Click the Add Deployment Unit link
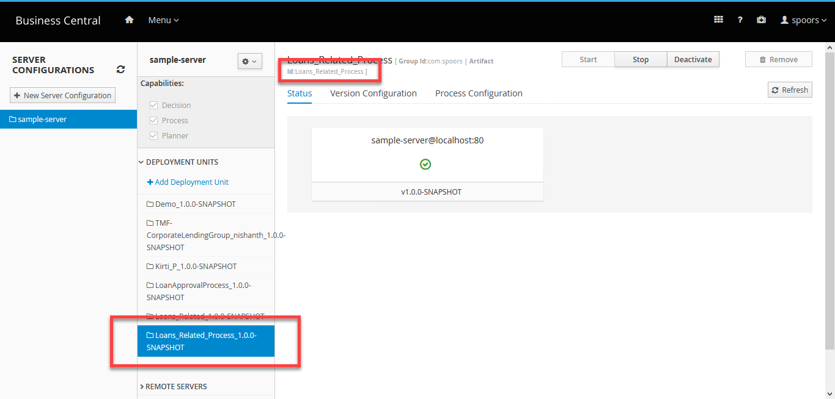 188,182
